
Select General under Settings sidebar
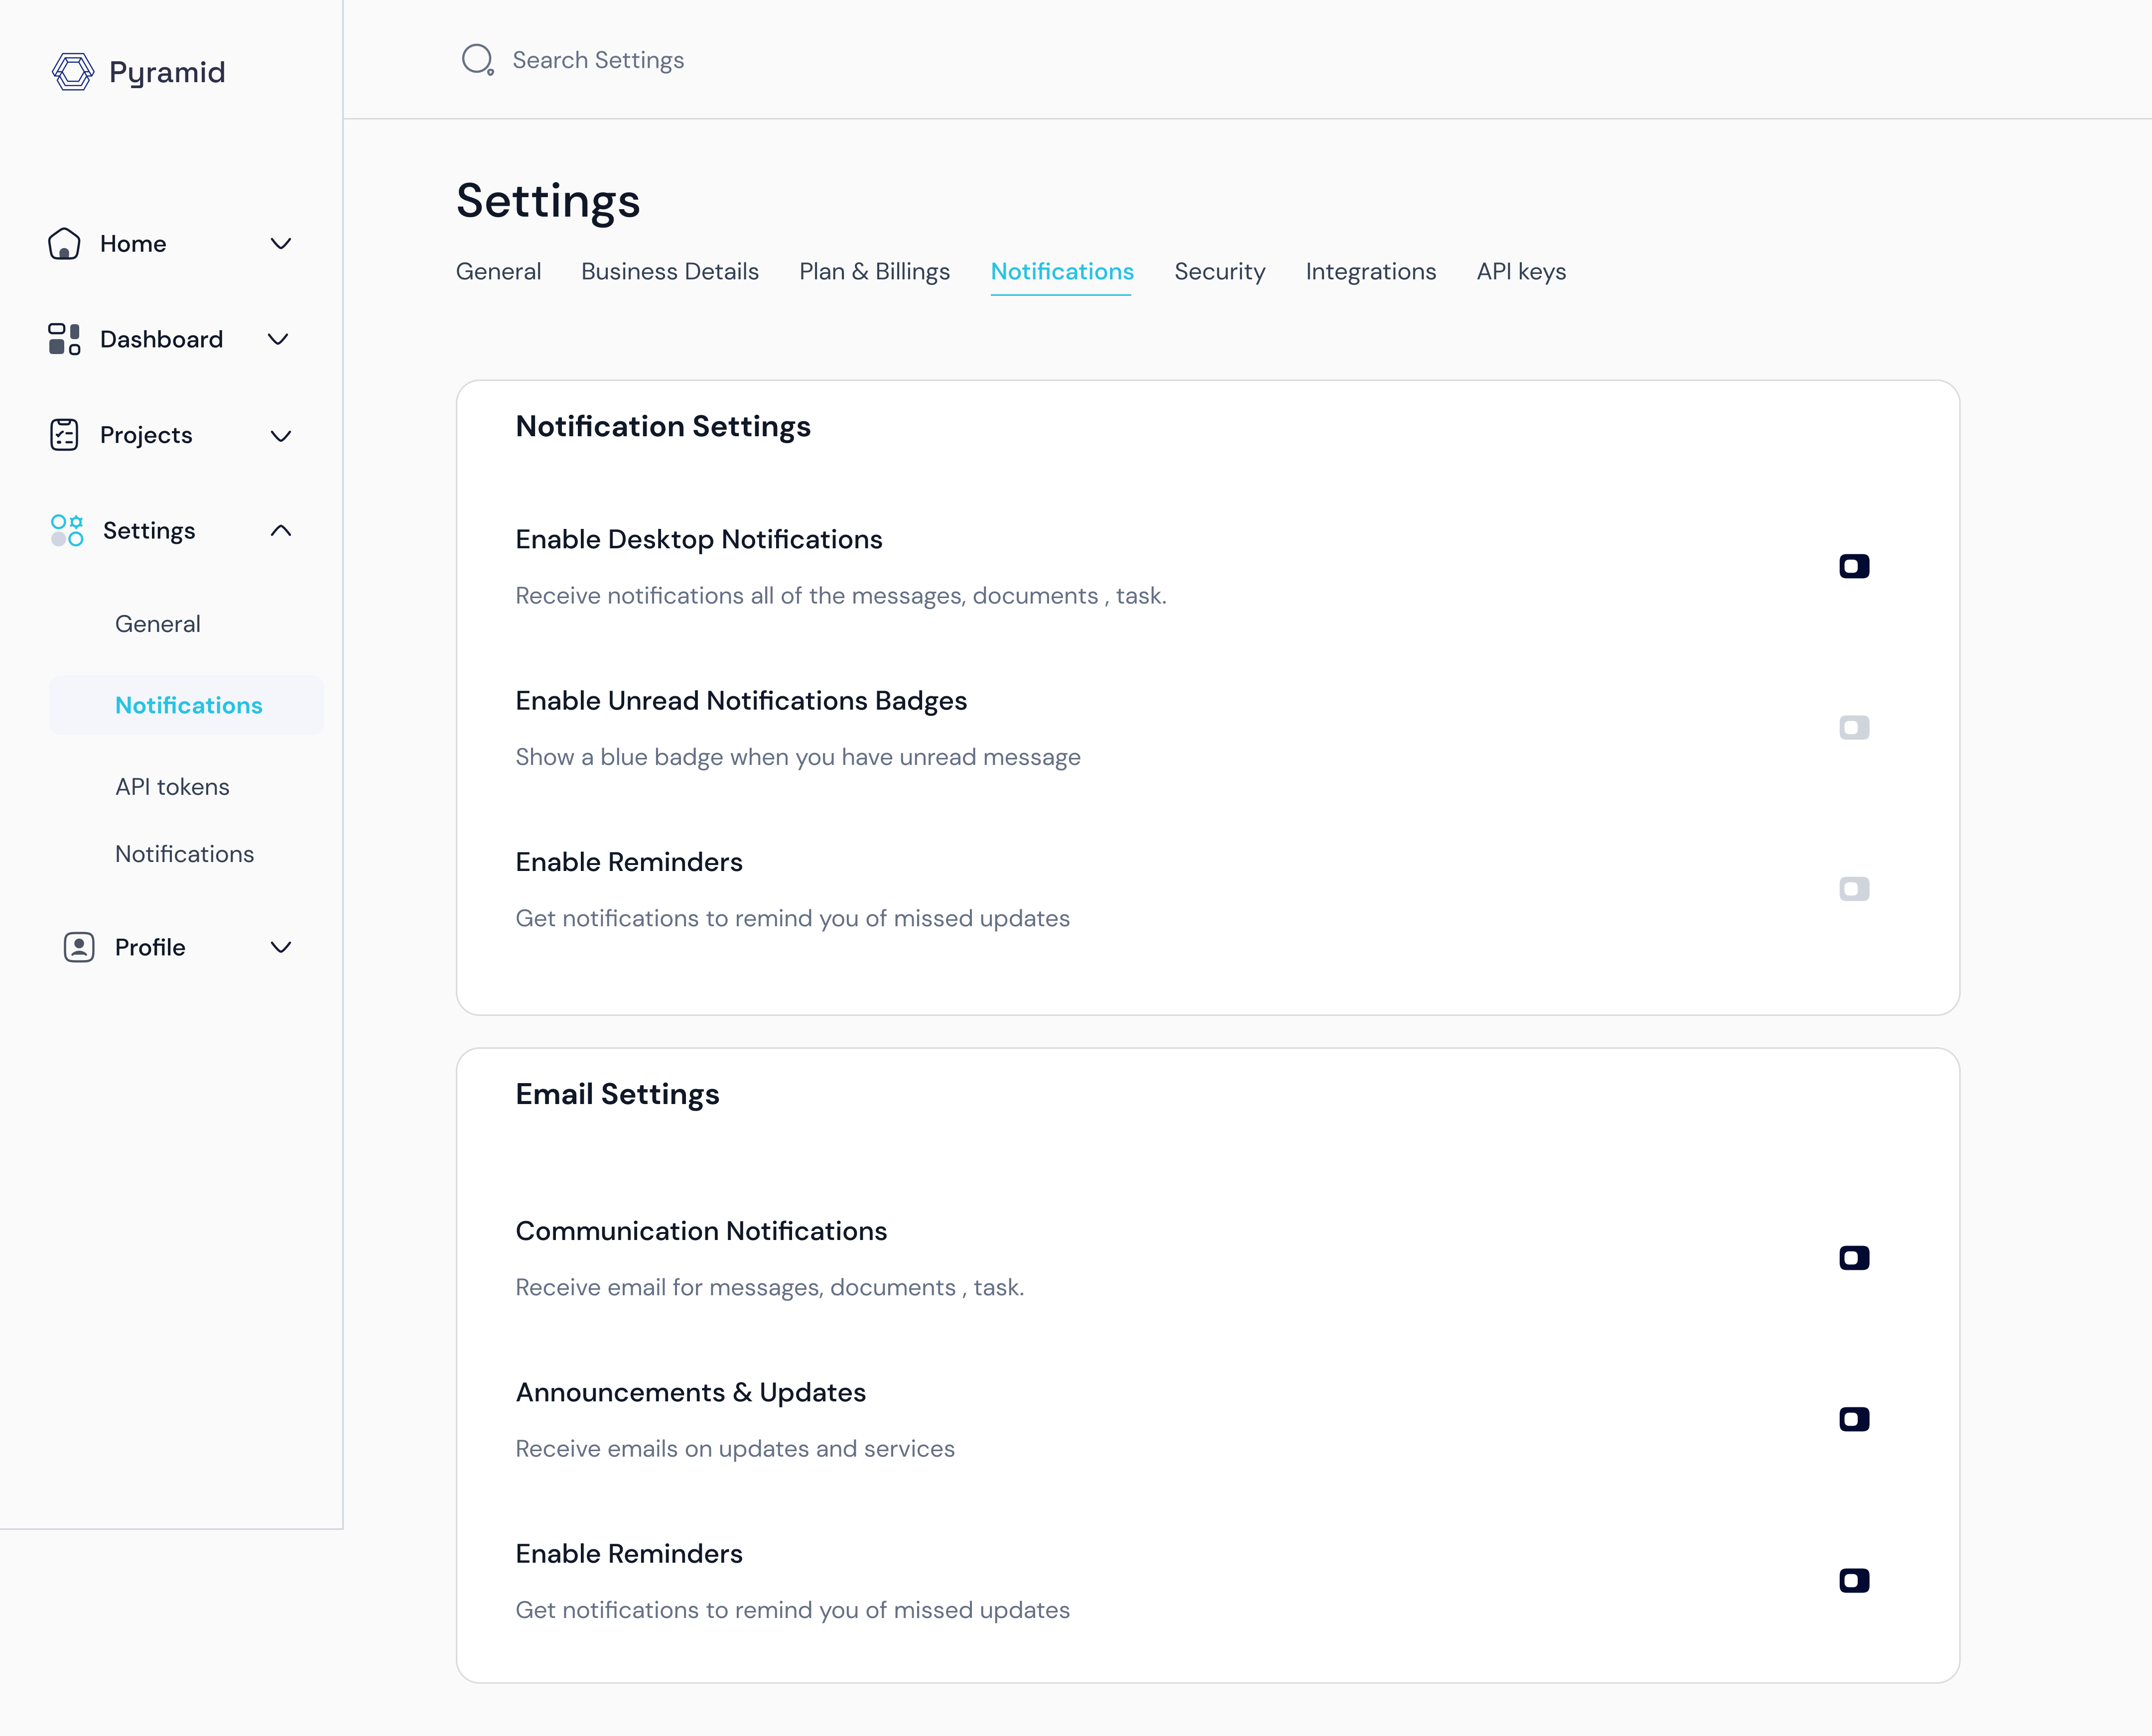158,624
